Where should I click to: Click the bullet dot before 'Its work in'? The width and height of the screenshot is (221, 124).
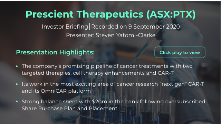point(17,84)
